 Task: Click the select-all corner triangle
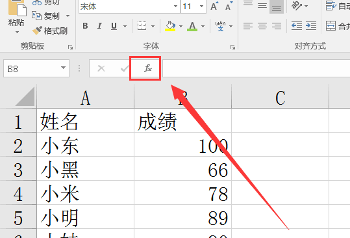[x=25, y=96]
